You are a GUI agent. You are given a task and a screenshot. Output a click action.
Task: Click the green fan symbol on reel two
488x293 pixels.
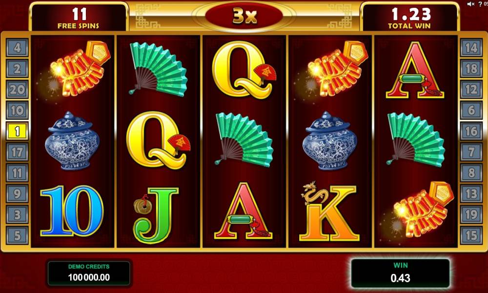pyautogui.click(x=158, y=69)
